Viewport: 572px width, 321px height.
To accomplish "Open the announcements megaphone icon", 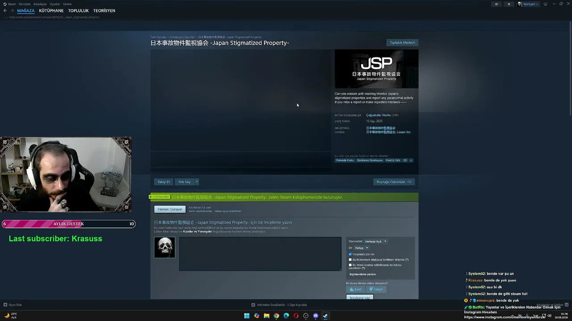I will coord(496,4).
